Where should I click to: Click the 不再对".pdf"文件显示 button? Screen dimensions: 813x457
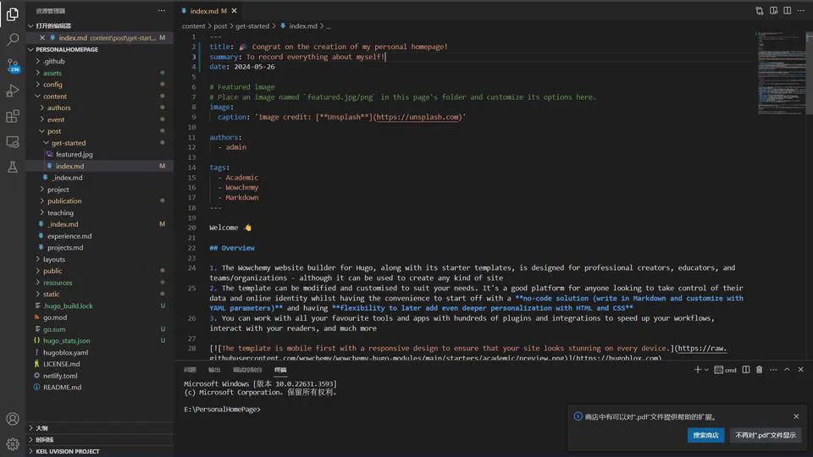pyautogui.click(x=766, y=435)
